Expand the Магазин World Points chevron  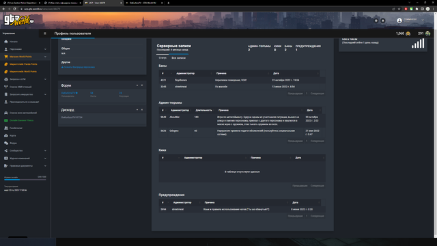(x=45, y=57)
